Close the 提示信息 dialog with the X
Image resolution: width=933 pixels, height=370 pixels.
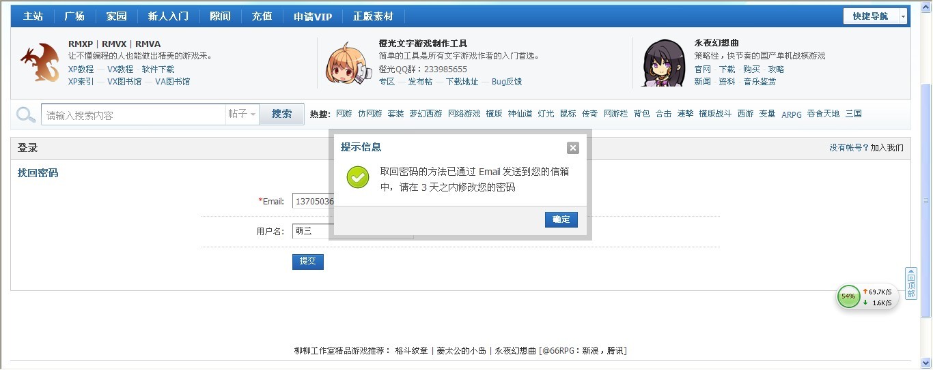point(572,148)
